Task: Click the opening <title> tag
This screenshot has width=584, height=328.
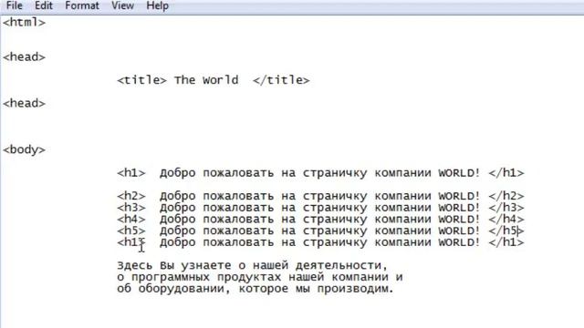Action: pos(142,80)
